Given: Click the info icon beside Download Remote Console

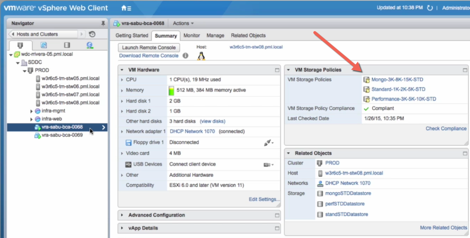Looking at the screenshot, I should click(185, 56).
